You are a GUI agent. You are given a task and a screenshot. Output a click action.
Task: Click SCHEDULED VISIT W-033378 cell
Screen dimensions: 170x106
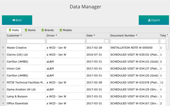click(134, 82)
